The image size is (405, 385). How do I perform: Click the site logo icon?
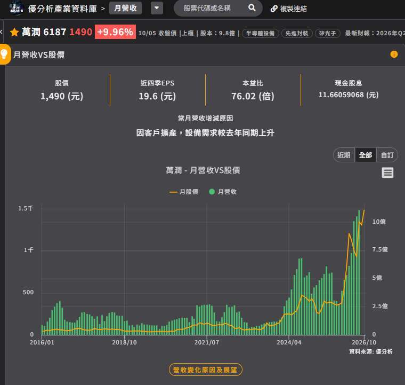17,9
